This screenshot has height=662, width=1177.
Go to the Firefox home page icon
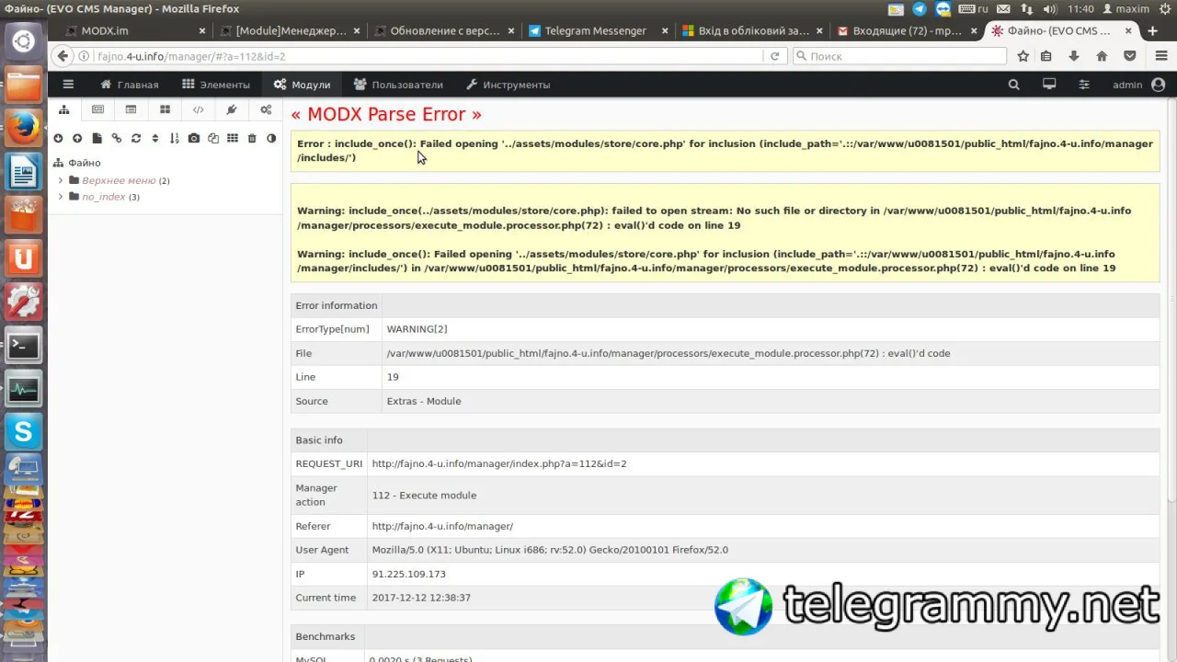[1102, 56]
